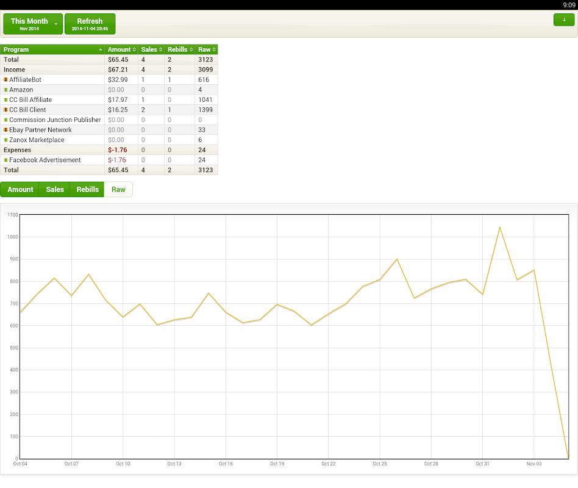Click the Expenses group row label
Image resolution: width=578 pixels, height=488 pixels.
pos(17,150)
